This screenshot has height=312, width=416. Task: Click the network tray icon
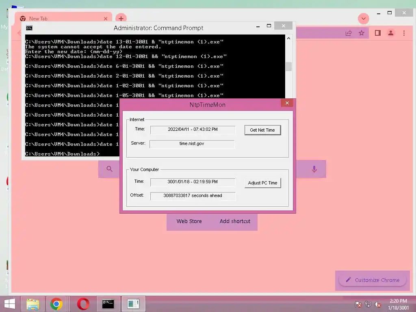[368, 304]
